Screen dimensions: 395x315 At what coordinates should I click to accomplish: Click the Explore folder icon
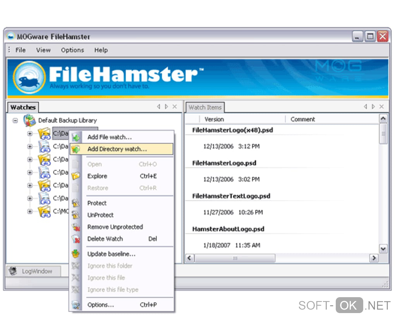(76, 176)
